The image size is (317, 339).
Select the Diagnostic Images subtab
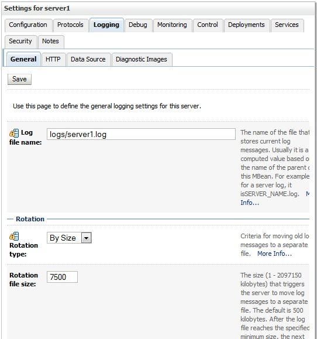click(x=142, y=60)
